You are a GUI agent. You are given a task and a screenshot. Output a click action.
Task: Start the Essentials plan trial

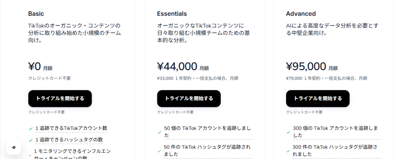coord(189,99)
